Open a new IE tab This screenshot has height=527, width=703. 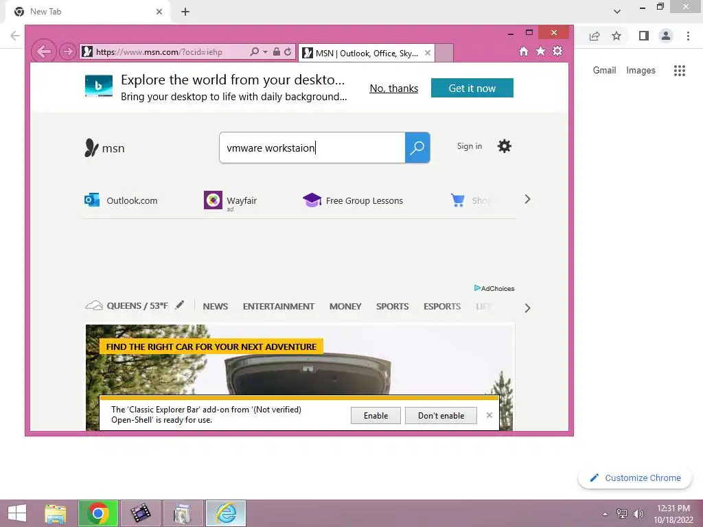[x=444, y=53]
